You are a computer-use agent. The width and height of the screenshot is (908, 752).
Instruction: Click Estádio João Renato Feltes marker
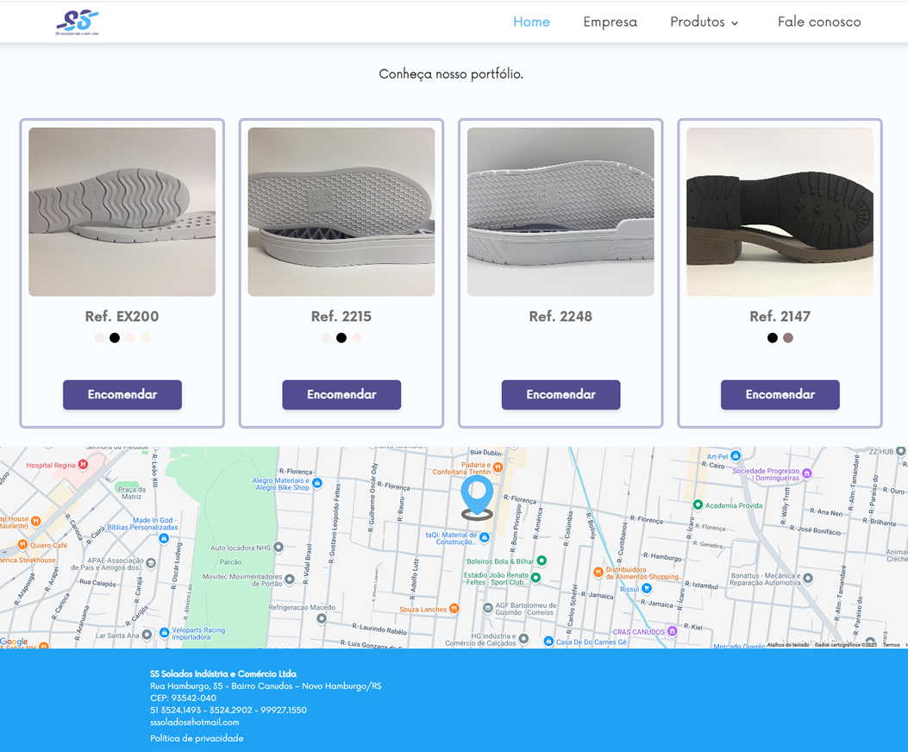pos(535,577)
